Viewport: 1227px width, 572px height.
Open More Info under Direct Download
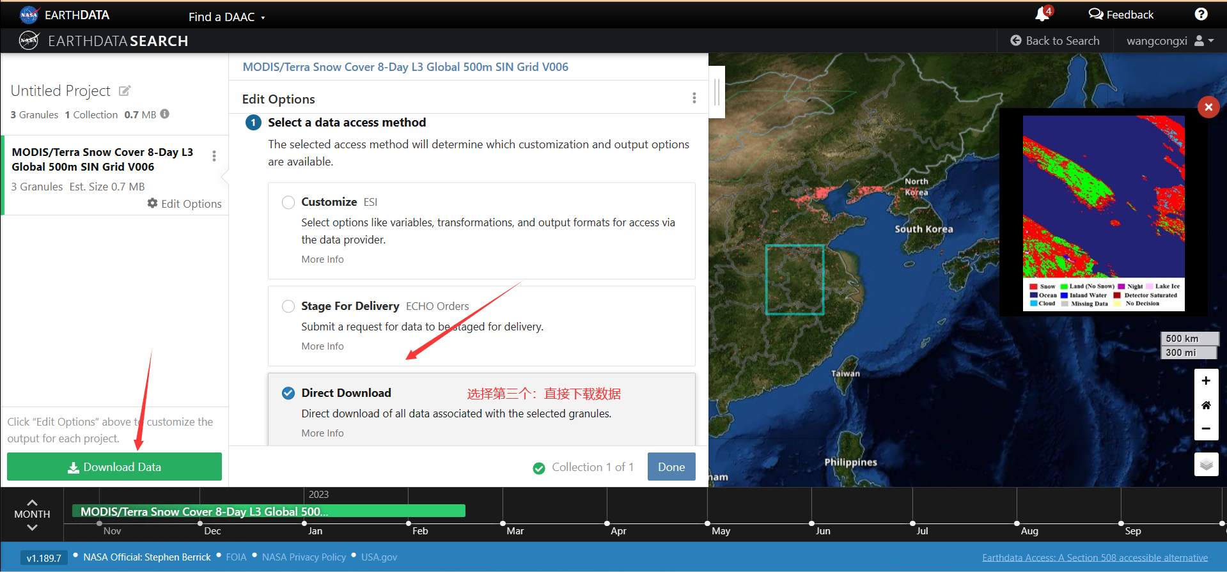pos(322,433)
